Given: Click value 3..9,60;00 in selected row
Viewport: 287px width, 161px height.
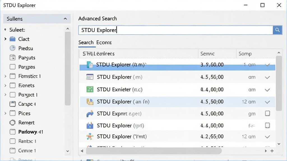Looking at the screenshot, I should [212, 65].
